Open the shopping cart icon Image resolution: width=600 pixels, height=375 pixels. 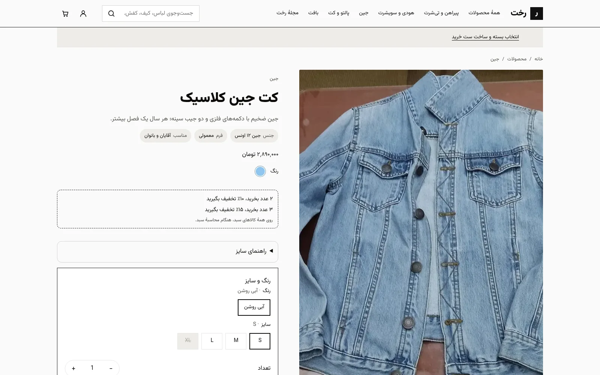point(65,13)
